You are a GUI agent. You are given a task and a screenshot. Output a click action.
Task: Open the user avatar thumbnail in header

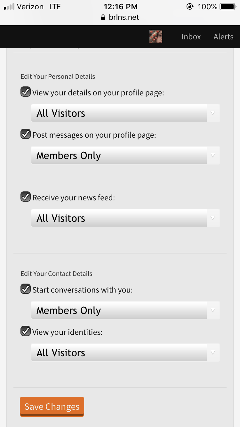coord(156,36)
